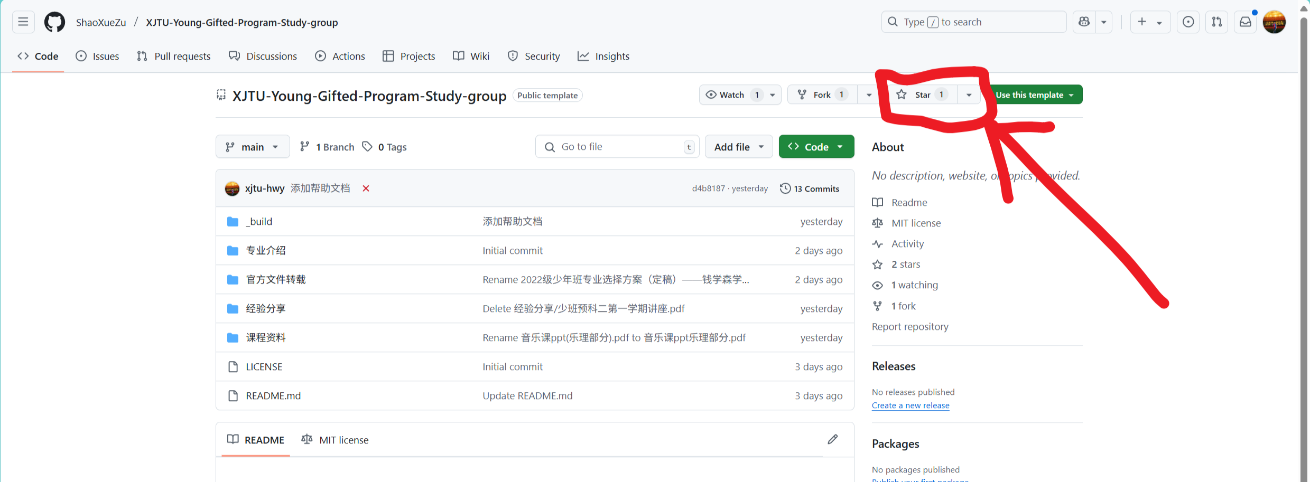
Task: Open the _build folder
Action: (259, 221)
